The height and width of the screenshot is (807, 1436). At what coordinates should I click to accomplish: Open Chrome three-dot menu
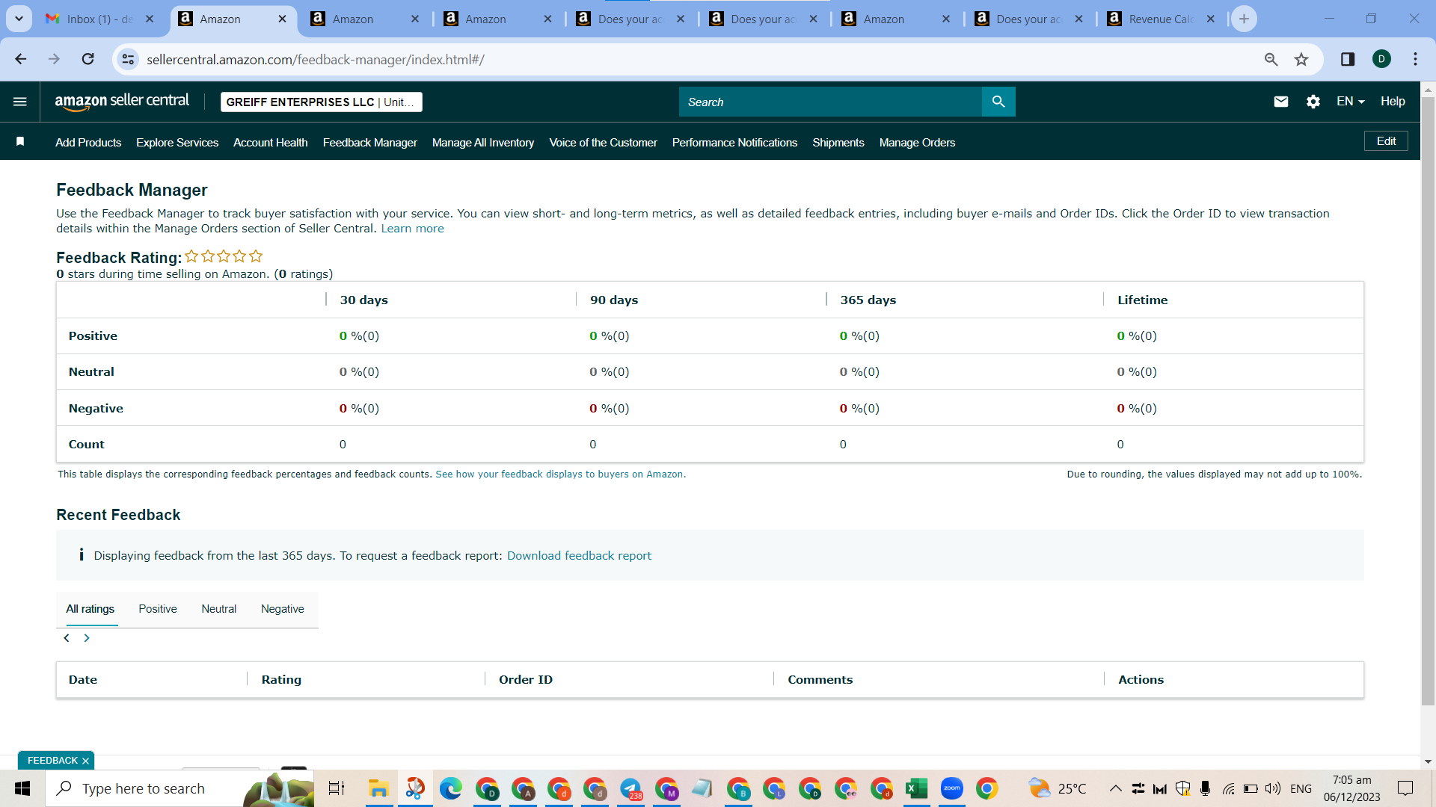click(x=1415, y=59)
